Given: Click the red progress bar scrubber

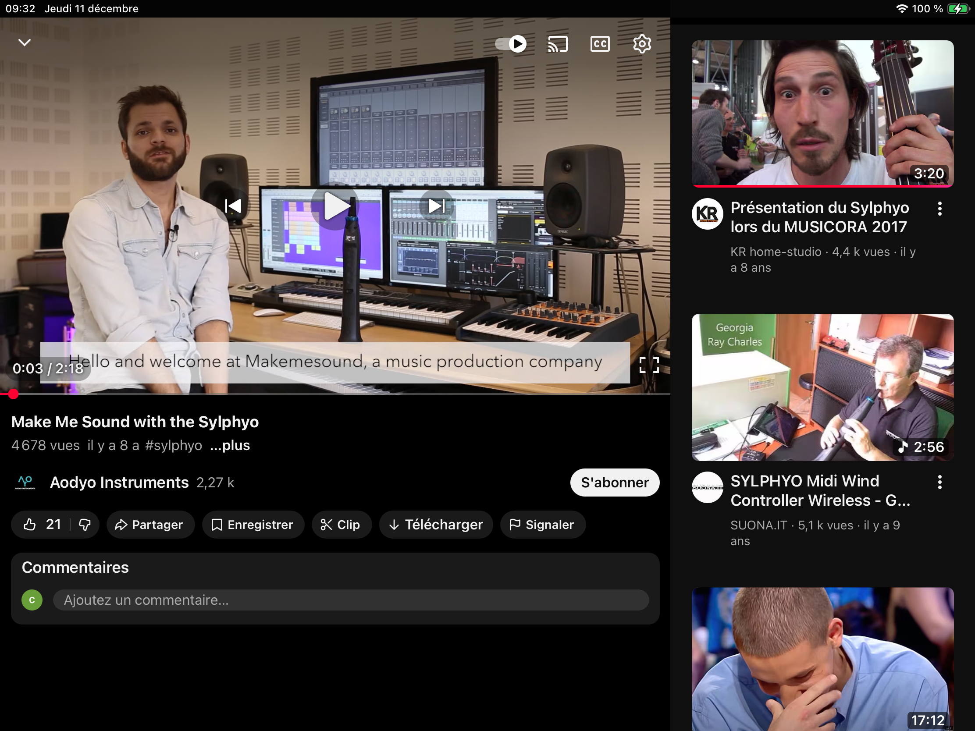Looking at the screenshot, I should [13, 394].
